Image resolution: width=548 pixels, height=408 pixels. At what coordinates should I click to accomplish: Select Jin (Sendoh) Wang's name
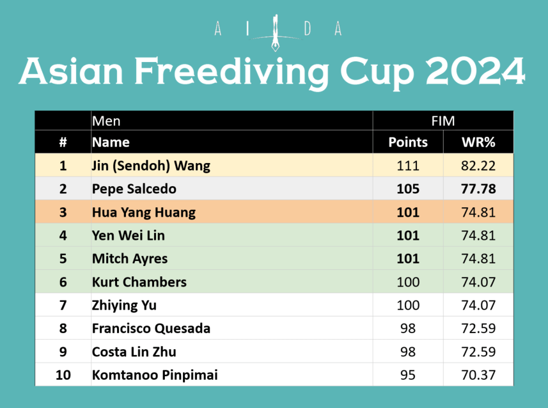pos(151,166)
